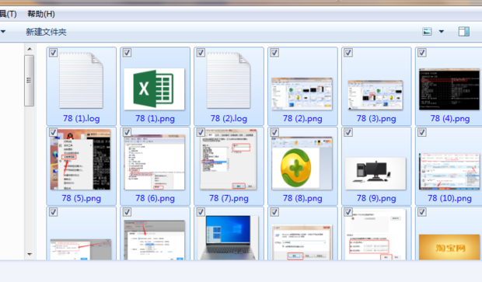The image size is (482, 282).
Task: Select the 淘宝网 orange banner thumbnail
Action: (x=449, y=247)
